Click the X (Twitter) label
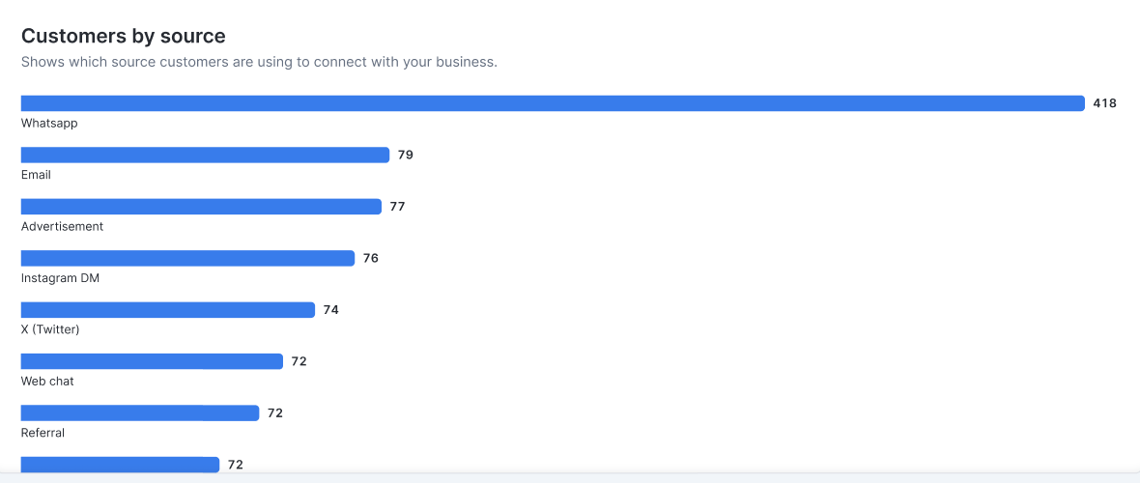 click(x=50, y=330)
